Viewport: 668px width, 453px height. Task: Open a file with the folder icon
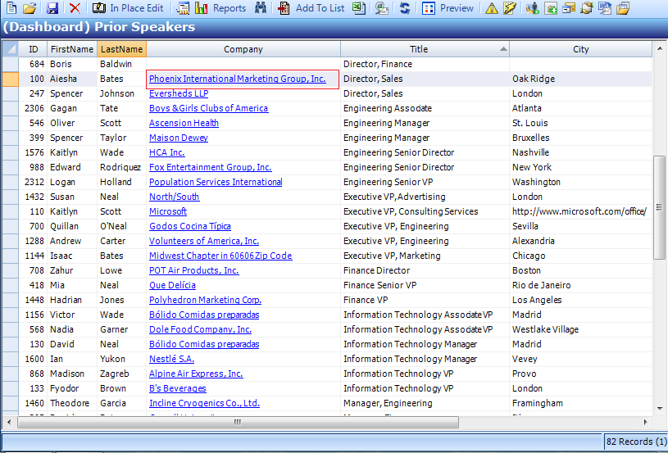tap(30, 7)
